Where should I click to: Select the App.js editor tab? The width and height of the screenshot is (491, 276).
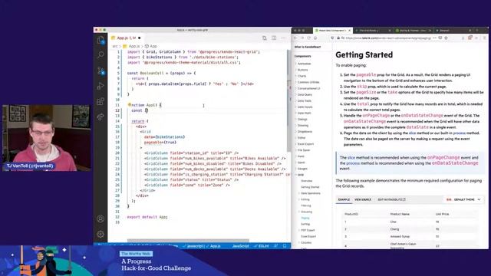(126, 38)
